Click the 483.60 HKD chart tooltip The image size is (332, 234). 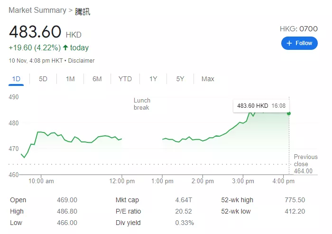pos(261,106)
